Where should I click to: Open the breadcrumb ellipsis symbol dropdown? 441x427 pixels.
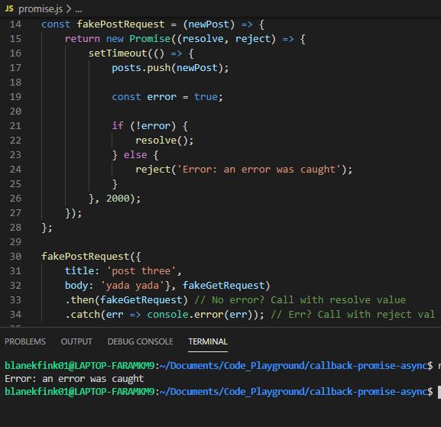(79, 10)
